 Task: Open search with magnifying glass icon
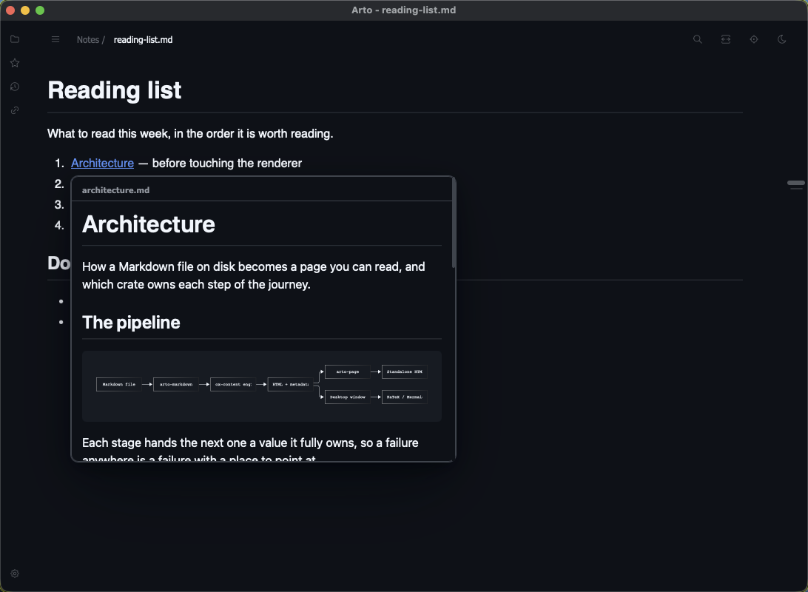tap(698, 39)
